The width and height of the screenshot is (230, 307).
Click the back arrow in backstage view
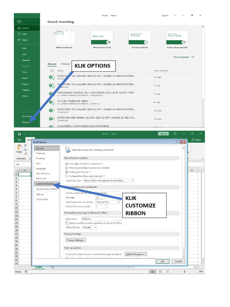click(x=19, y=22)
